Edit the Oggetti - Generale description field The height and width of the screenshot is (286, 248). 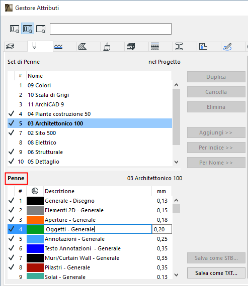click(98, 229)
